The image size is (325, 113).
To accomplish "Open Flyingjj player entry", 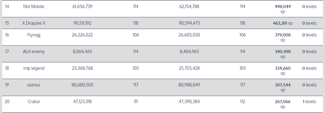I will 34,35.
